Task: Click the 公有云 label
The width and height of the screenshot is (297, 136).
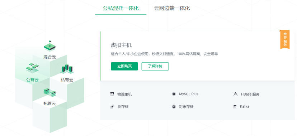Action: click(32, 80)
